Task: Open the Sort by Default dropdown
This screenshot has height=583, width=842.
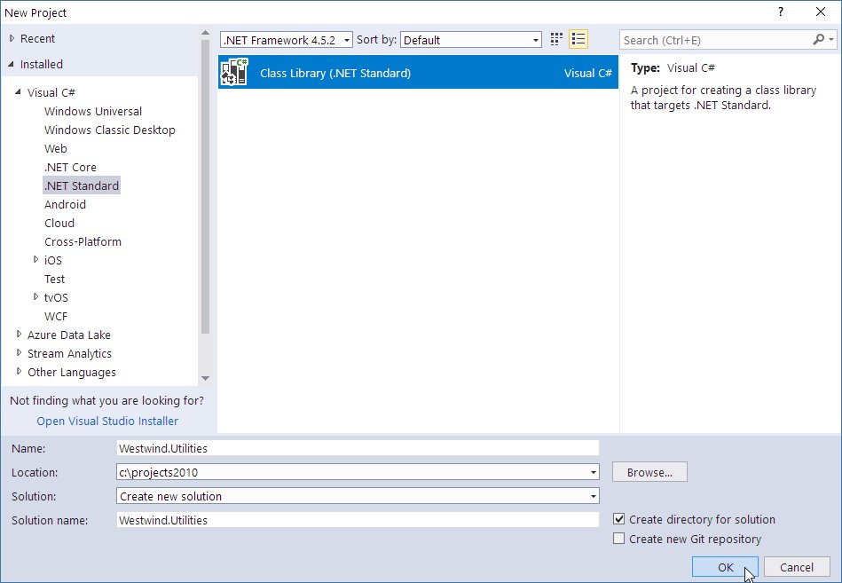Action: [x=534, y=39]
